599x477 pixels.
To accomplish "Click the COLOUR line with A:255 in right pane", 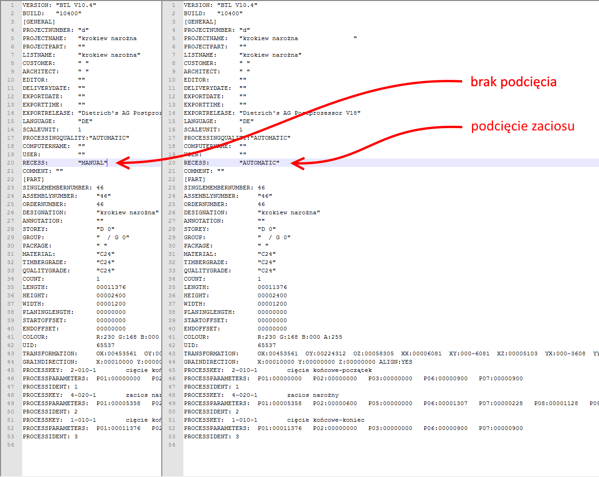I will [299, 337].
